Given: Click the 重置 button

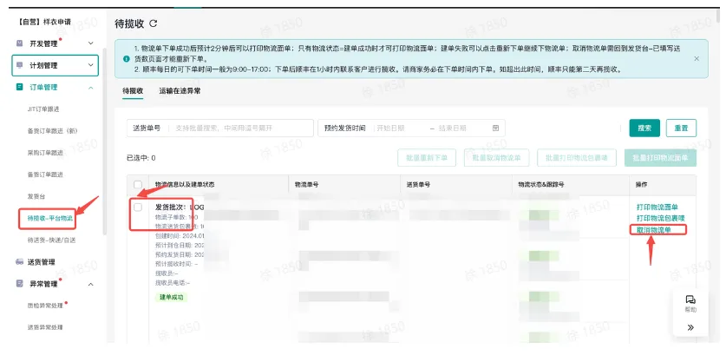Looking at the screenshot, I should (x=681, y=128).
